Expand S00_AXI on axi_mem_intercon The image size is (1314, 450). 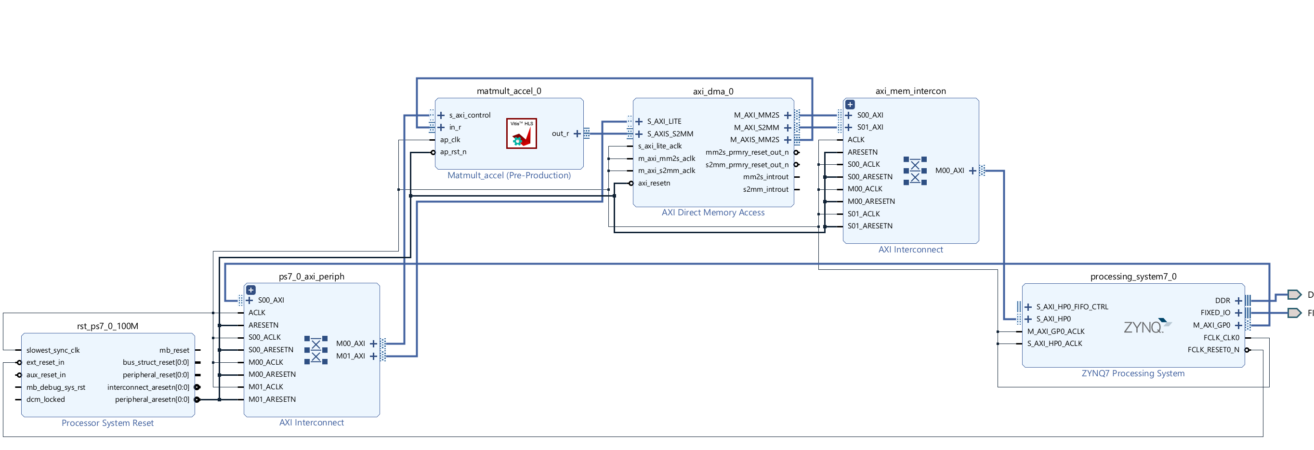pos(849,115)
